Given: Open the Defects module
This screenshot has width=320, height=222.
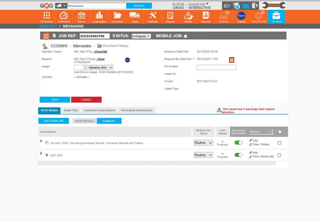Looking at the screenshot, I should point(188,17).
